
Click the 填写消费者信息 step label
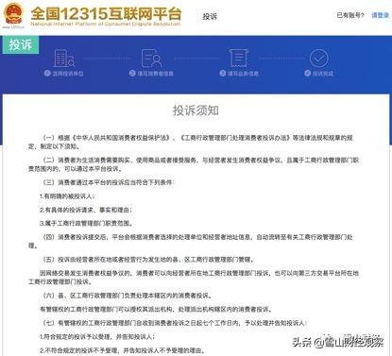(155, 74)
